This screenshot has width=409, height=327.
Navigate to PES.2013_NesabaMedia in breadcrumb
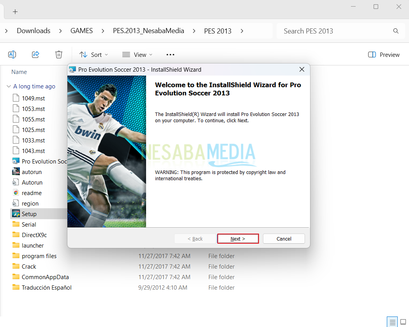tap(148, 31)
